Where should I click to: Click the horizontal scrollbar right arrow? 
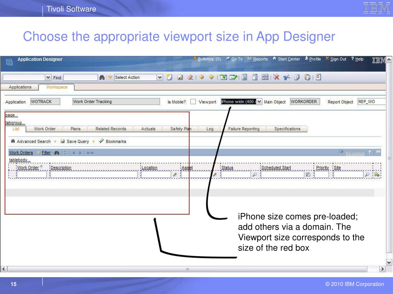tap(382, 269)
